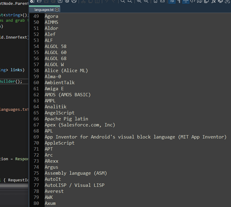Click the AMPL entry
The width and height of the screenshot is (231, 207).
50,101
